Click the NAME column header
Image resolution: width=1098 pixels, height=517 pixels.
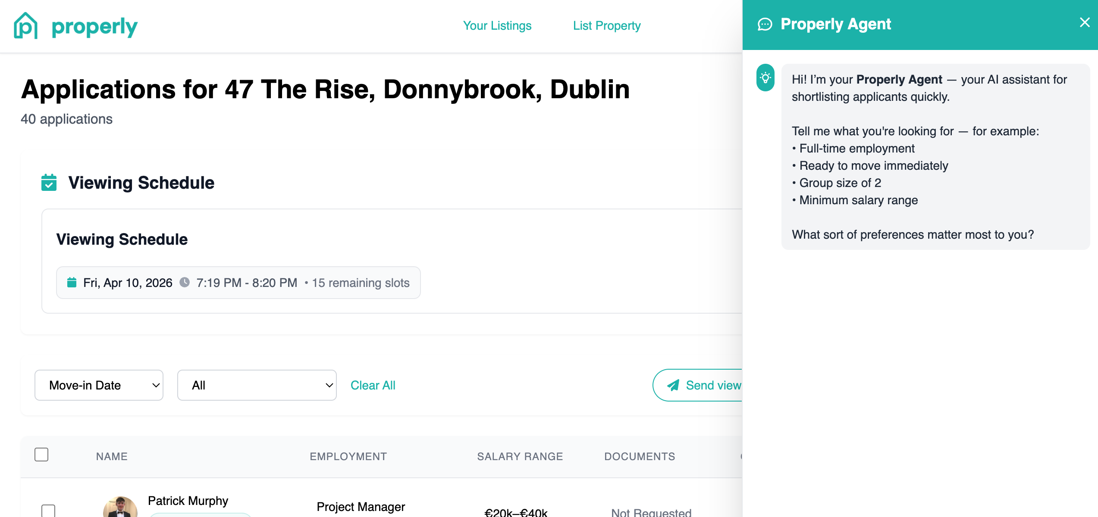point(111,456)
